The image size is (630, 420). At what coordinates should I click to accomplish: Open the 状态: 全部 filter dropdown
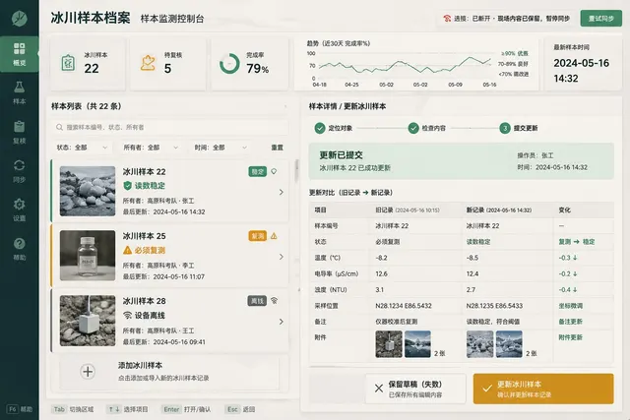(x=82, y=148)
